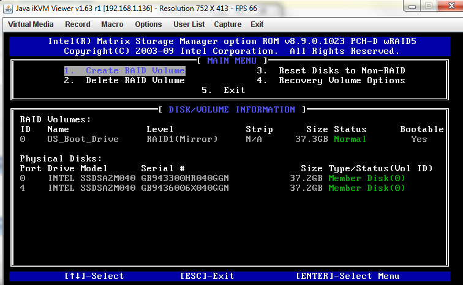
Task: Click the Bootable column header
Action: (422, 130)
